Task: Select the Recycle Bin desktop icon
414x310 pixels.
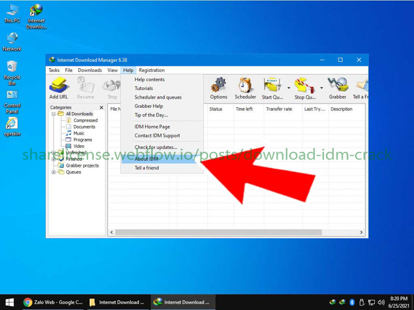Action: pyautogui.click(x=12, y=73)
